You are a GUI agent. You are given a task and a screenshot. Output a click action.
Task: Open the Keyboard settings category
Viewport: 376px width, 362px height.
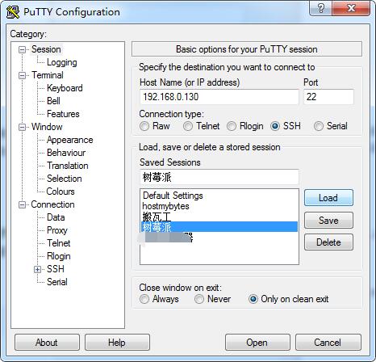coord(65,88)
